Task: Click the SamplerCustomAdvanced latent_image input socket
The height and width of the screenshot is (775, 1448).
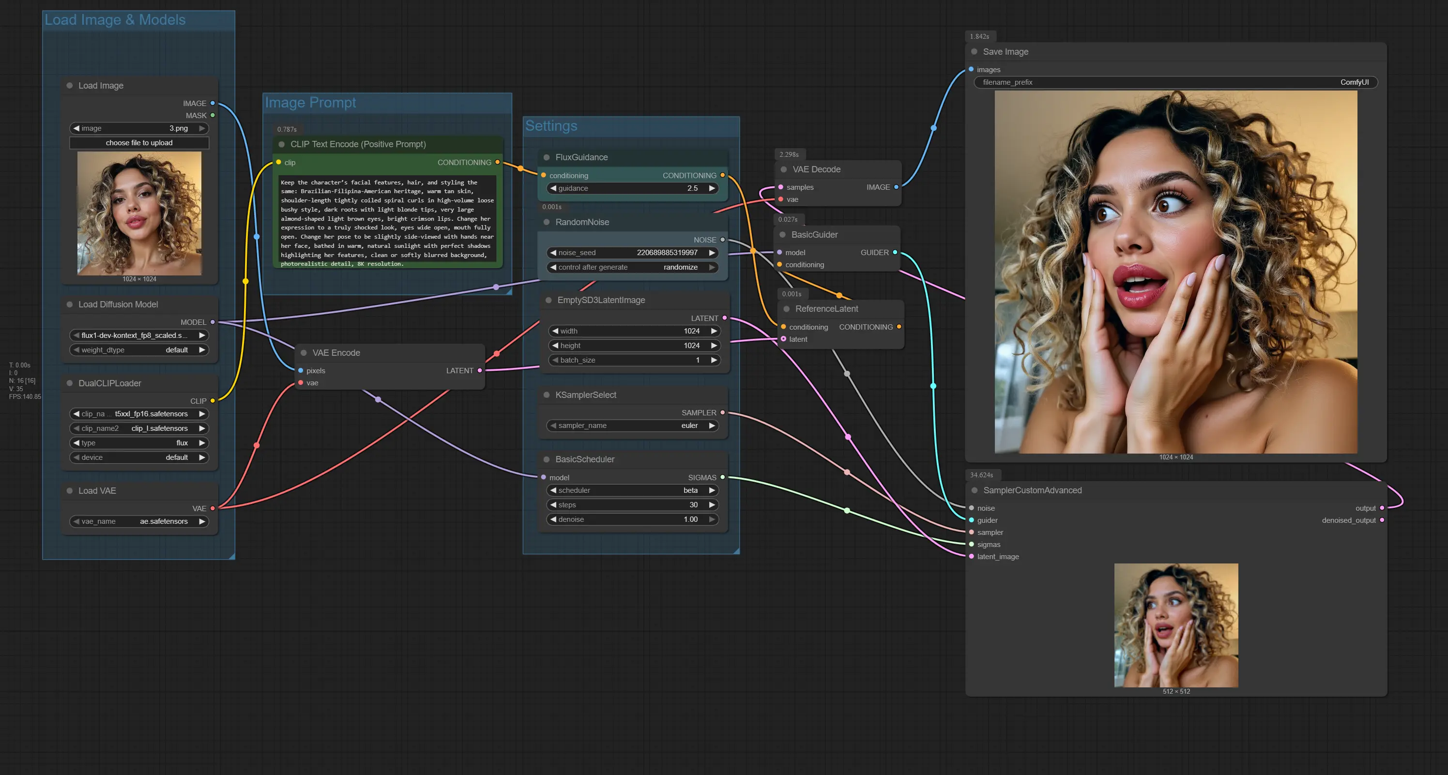Action: tap(971, 556)
